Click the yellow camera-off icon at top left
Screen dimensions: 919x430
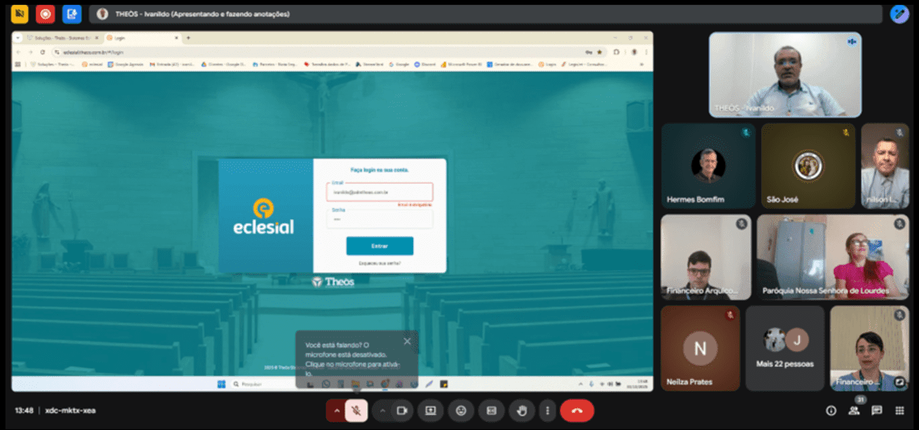tap(20, 14)
